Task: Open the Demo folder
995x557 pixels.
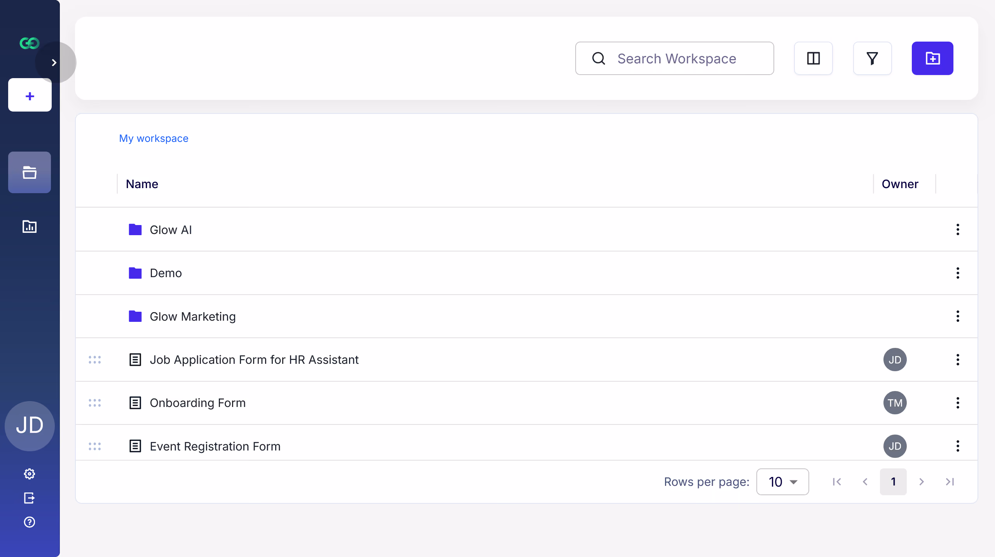Action: pos(166,273)
